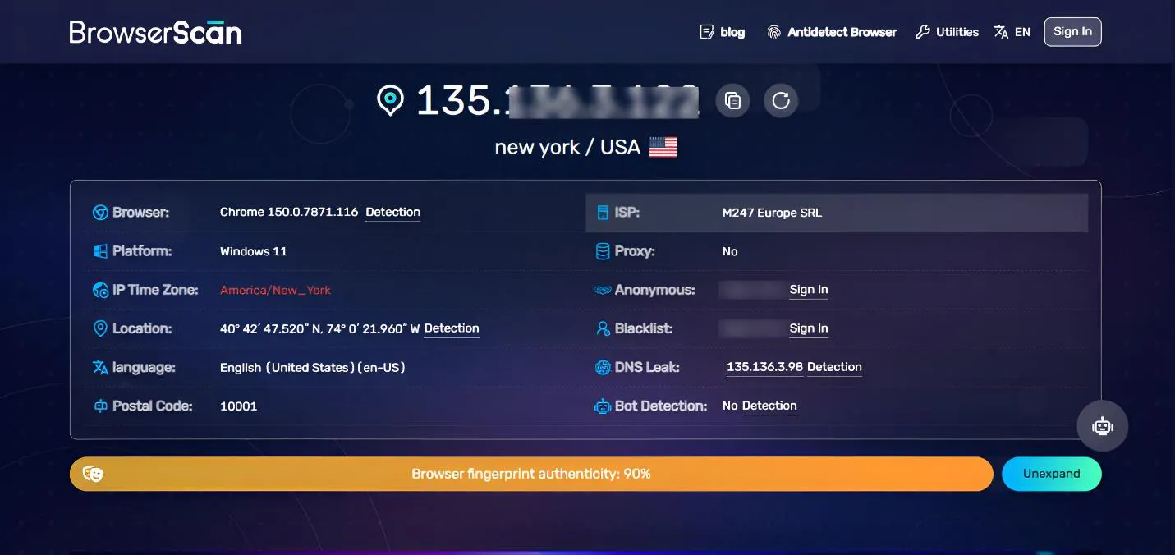The width and height of the screenshot is (1175, 555).
Task: Open the blog link in header
Action: [x=722, y=32]
